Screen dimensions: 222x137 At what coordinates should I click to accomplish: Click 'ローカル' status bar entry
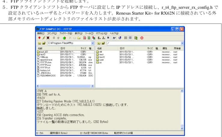(x=40, y=133)
